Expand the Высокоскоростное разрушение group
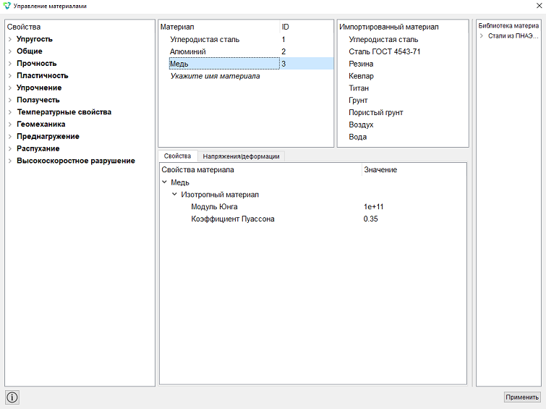 [x=10, y=161]
